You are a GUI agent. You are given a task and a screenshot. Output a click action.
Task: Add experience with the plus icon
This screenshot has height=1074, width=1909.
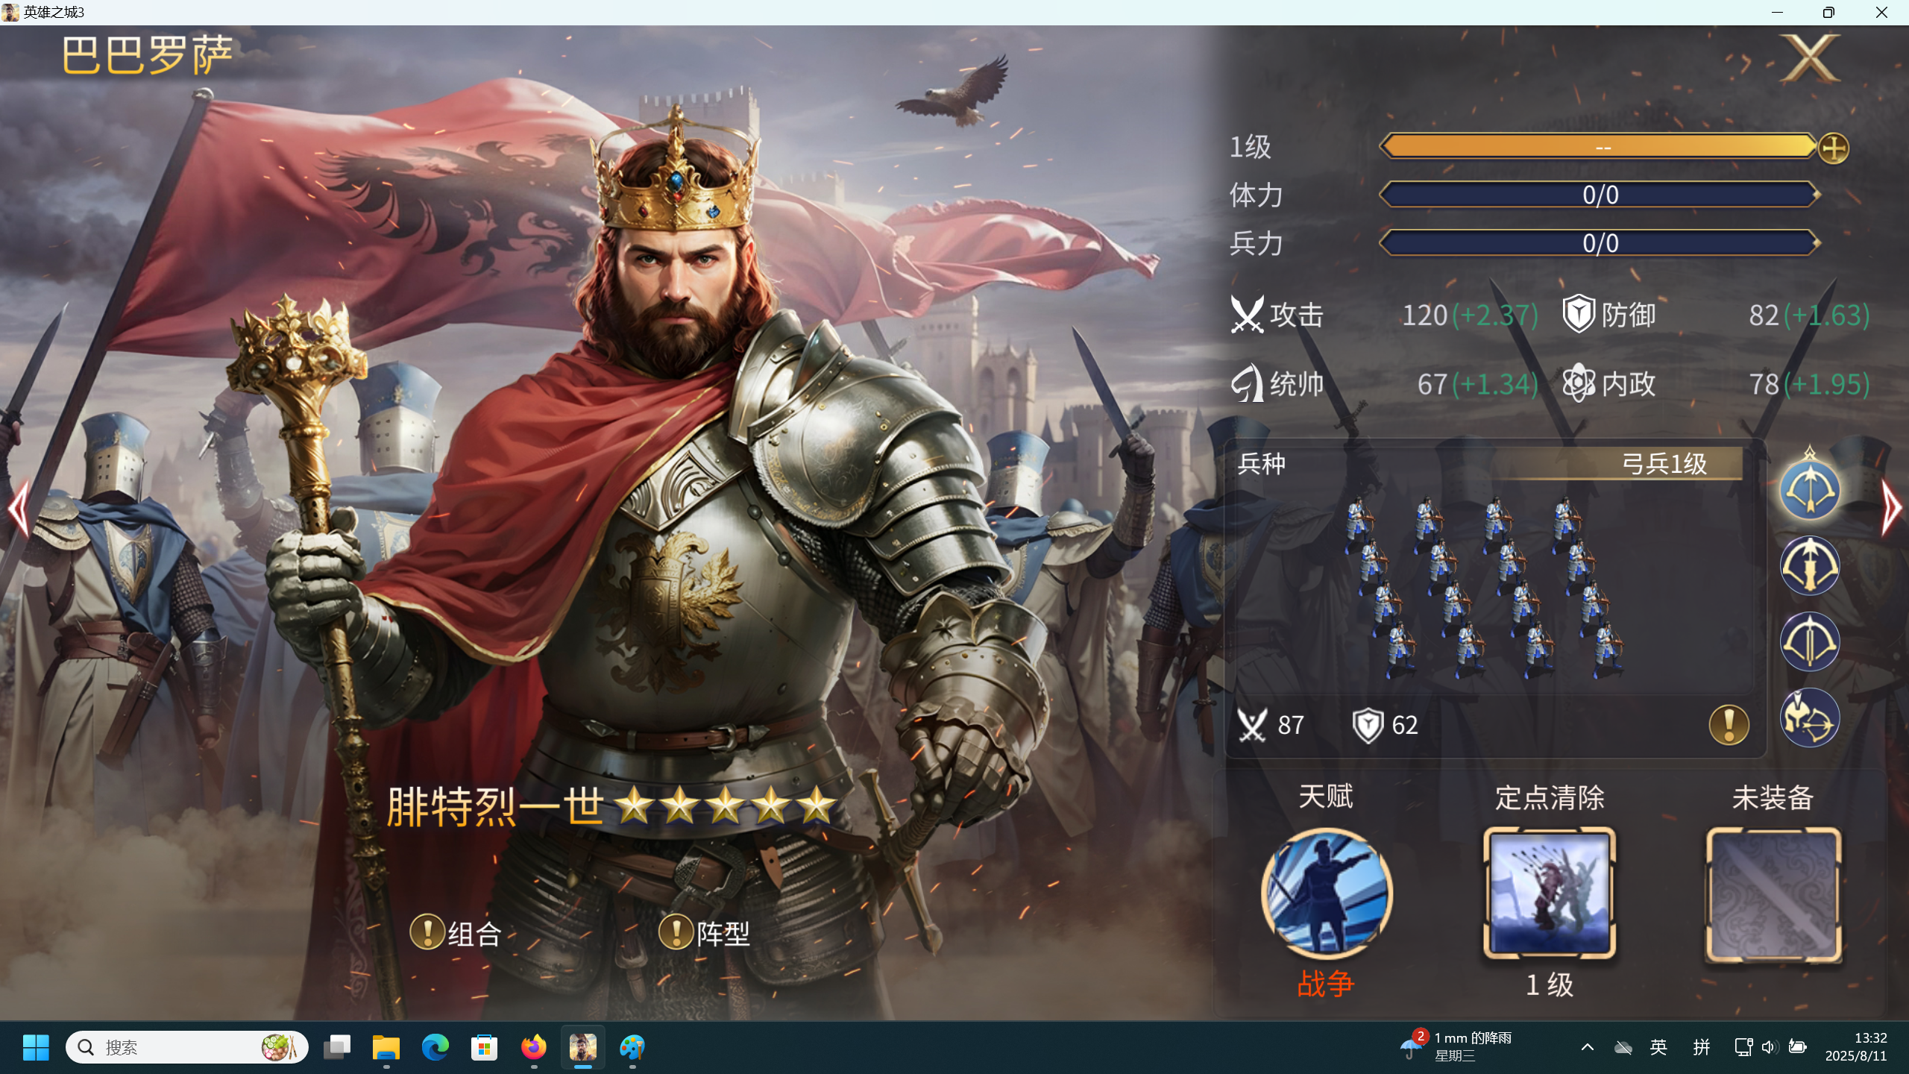click(1833, 148)
